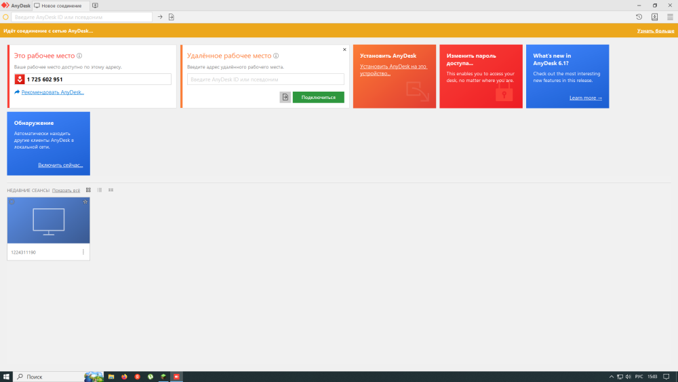678x382 pixels.
Task: Click the share arrow icon beside Рекомендовать AnyDesk
Action: coord(17,92)
